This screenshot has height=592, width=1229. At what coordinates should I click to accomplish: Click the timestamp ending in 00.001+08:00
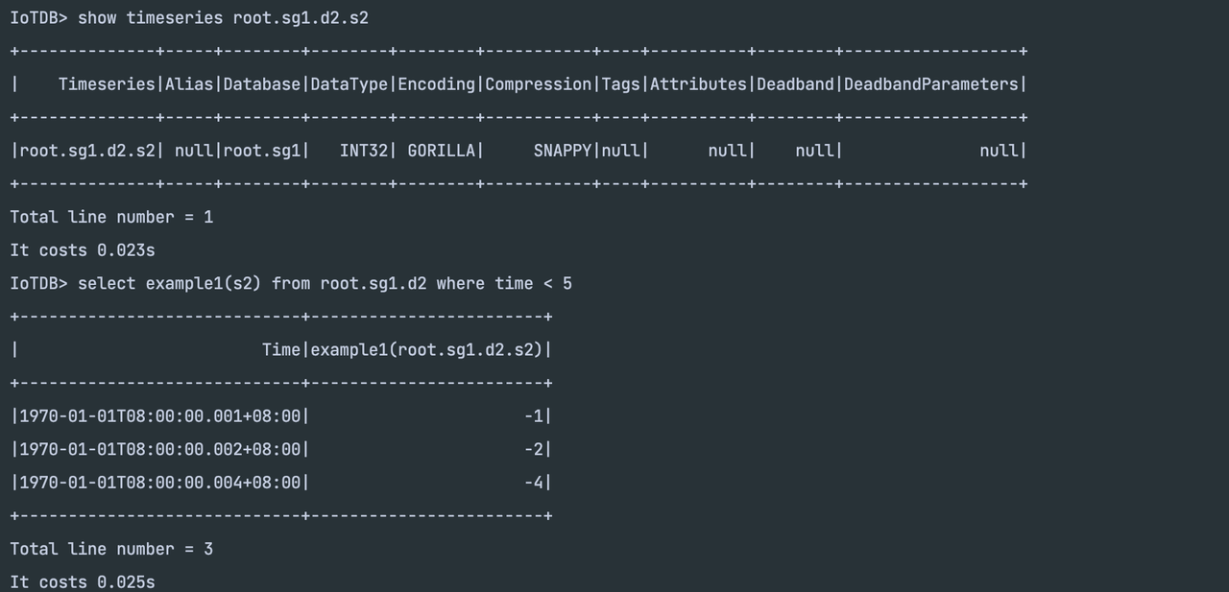click(160, 416)
